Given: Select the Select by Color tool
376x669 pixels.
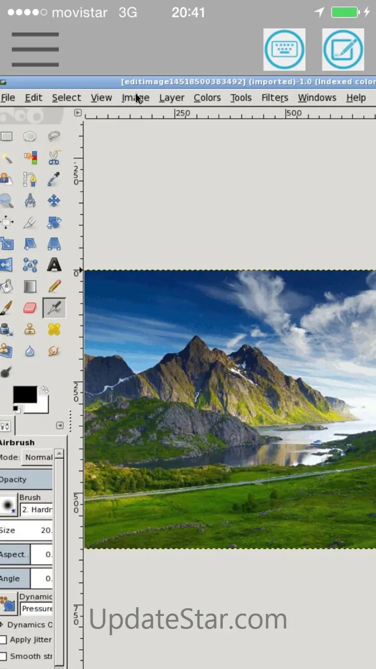Looking at the screenshot, I should pyautogui.click(x=30, y=158).
